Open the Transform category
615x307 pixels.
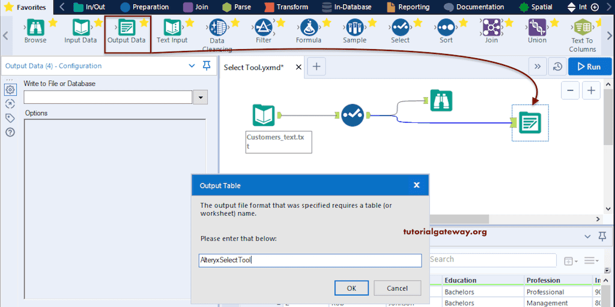pyautogui.click(x=286, y=7)
